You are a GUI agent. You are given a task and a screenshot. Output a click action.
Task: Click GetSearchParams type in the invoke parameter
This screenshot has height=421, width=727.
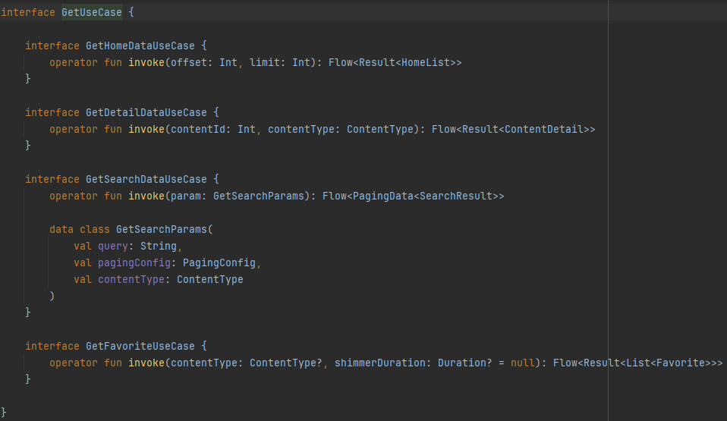258,196
